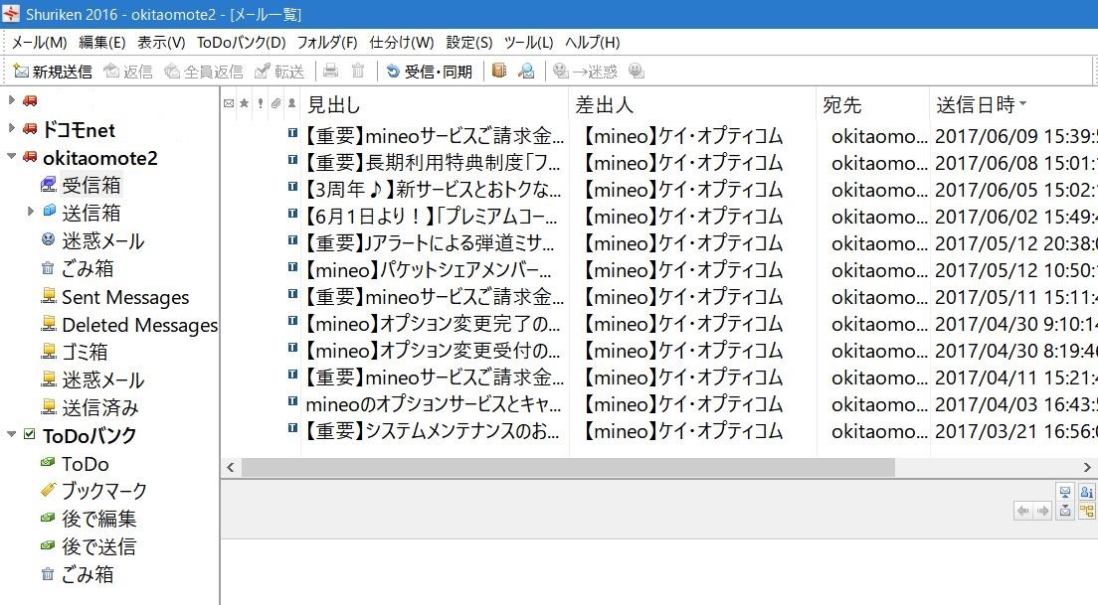Open the 仕分け(W) menu
The image size is (1098, 605).
coord(401,43)
